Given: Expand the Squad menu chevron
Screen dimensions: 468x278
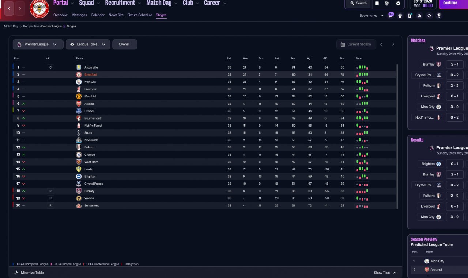Looking at the screenshot, I should (98, 3).
